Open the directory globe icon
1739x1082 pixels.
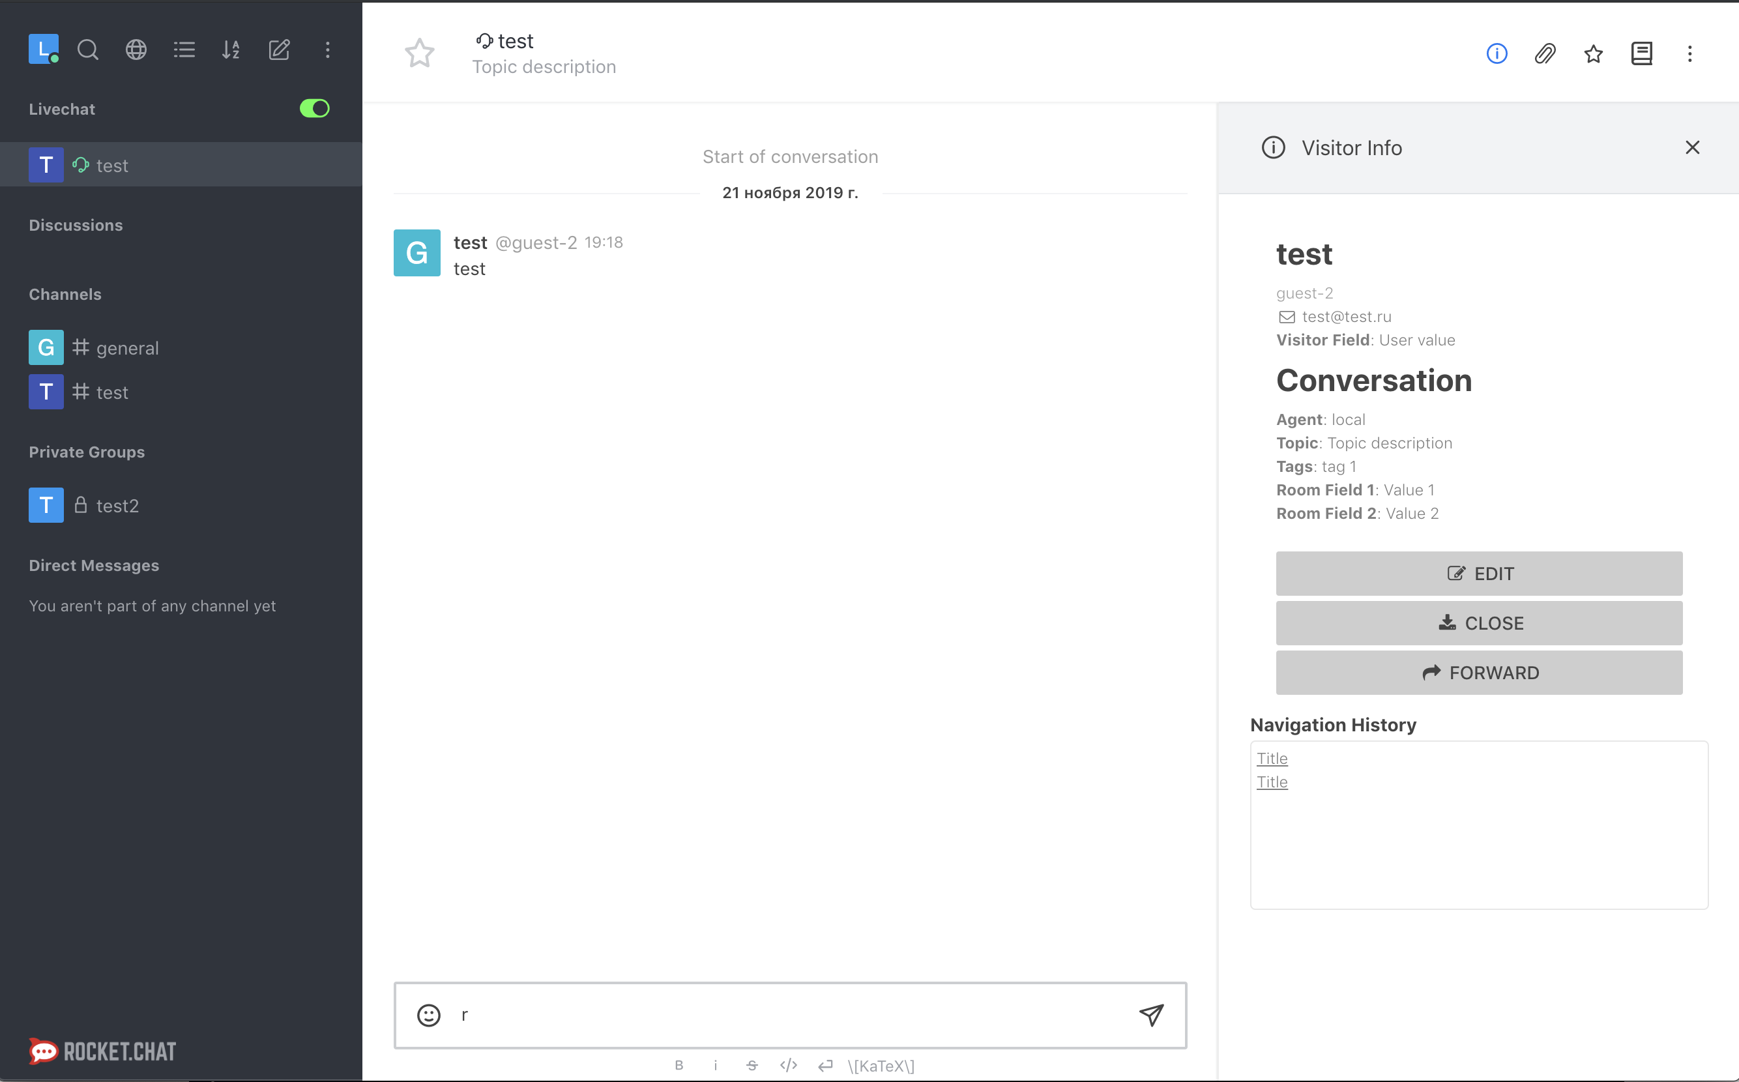pyautogui.click(x=136, y=50)
